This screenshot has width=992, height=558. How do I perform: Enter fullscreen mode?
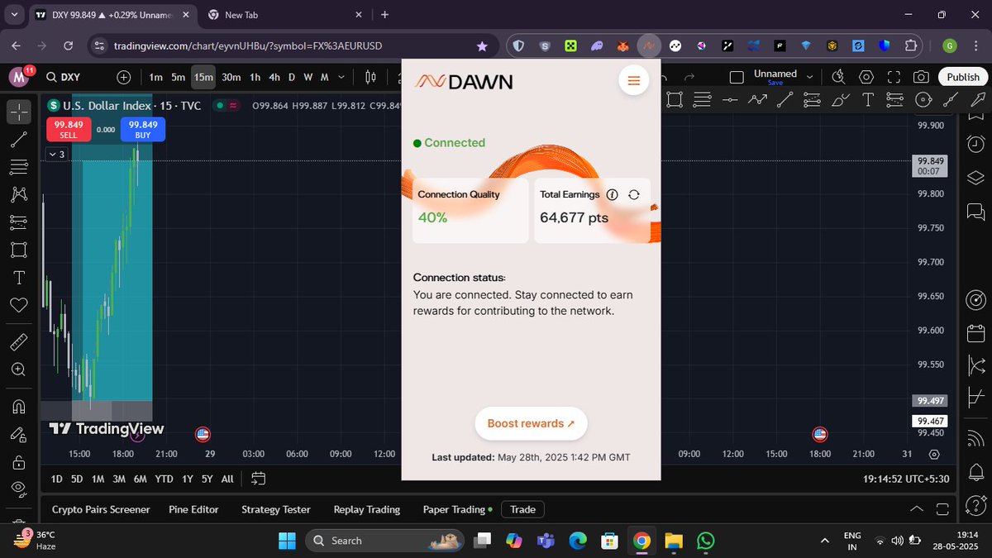pyautogui.click(x=894, y=77)
